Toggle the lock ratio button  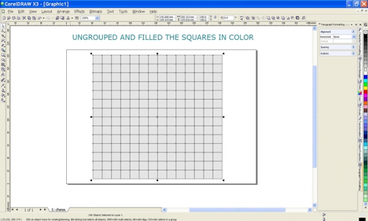click(215, 17)
